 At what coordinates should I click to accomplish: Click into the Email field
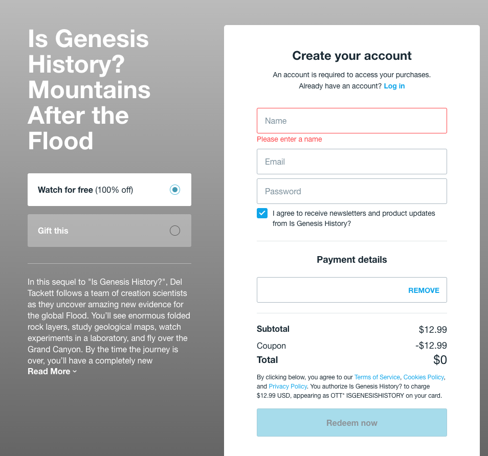click(351, 162)
